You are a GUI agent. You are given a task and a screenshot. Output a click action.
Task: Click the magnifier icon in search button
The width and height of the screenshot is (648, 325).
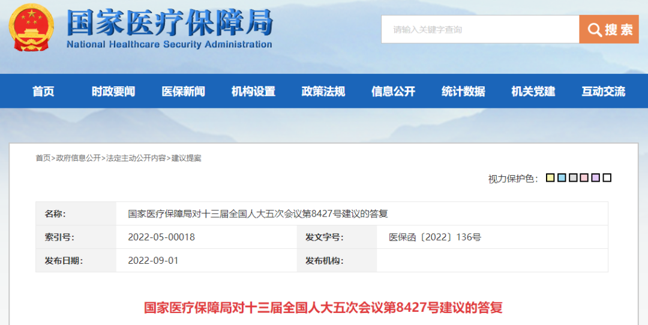[594, 30]
